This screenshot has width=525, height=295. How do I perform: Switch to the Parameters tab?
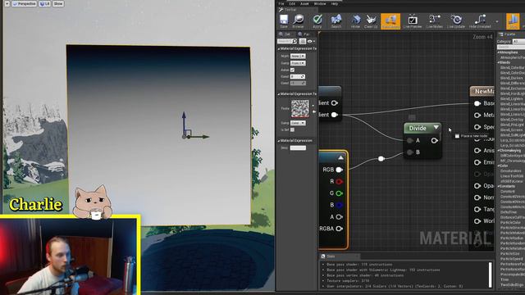tap(304, 34)
